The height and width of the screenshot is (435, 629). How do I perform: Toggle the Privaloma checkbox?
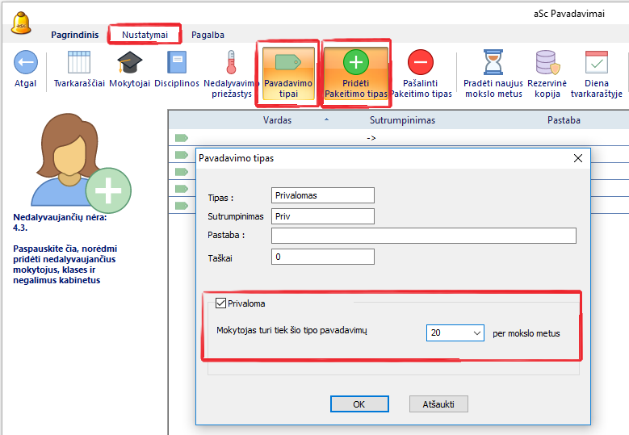(x=220, y=303)
